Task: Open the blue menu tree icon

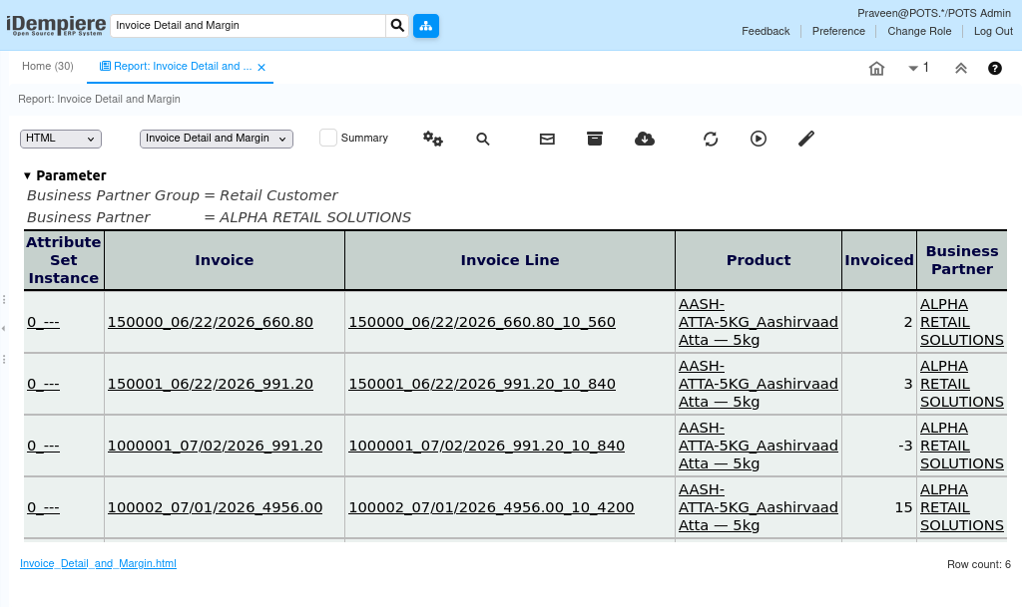Action: [425, 26]
